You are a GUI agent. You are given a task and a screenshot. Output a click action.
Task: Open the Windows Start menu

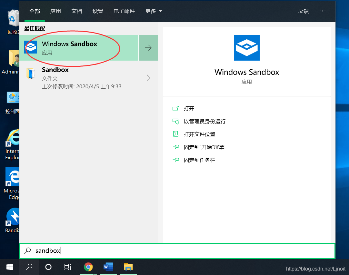coord(10,267)
